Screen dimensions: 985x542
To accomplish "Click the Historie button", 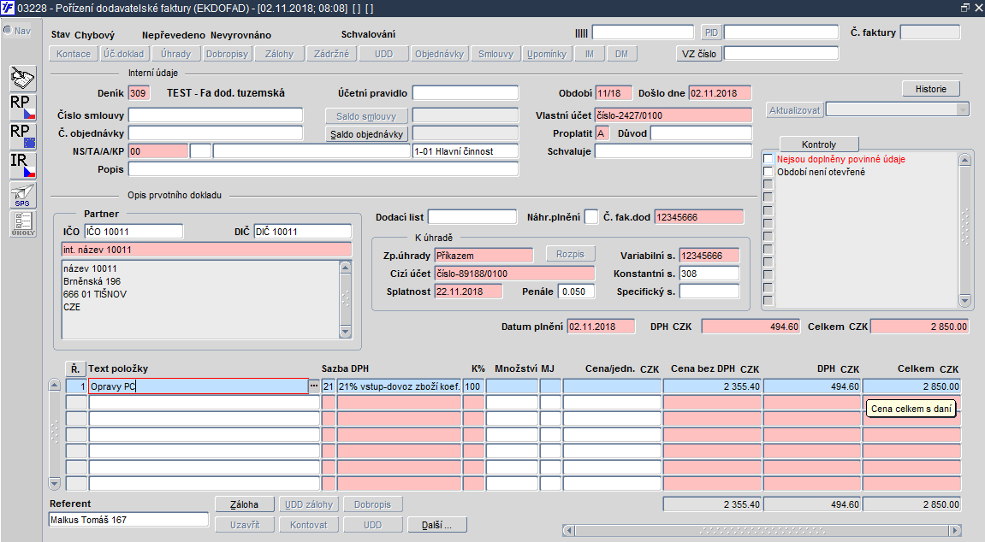I will pyautogui.click(x=931, y=89).
